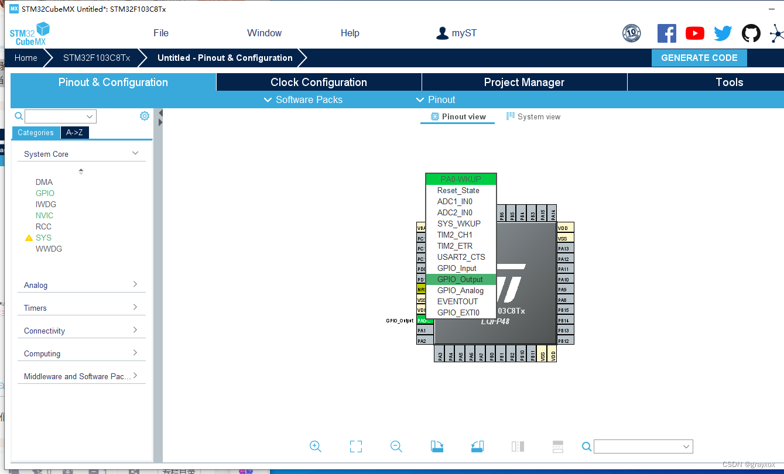Click the sort arrows under System Core
Image resolution: width=784 pixels, height=474 pixels.
tap(81, 171)
